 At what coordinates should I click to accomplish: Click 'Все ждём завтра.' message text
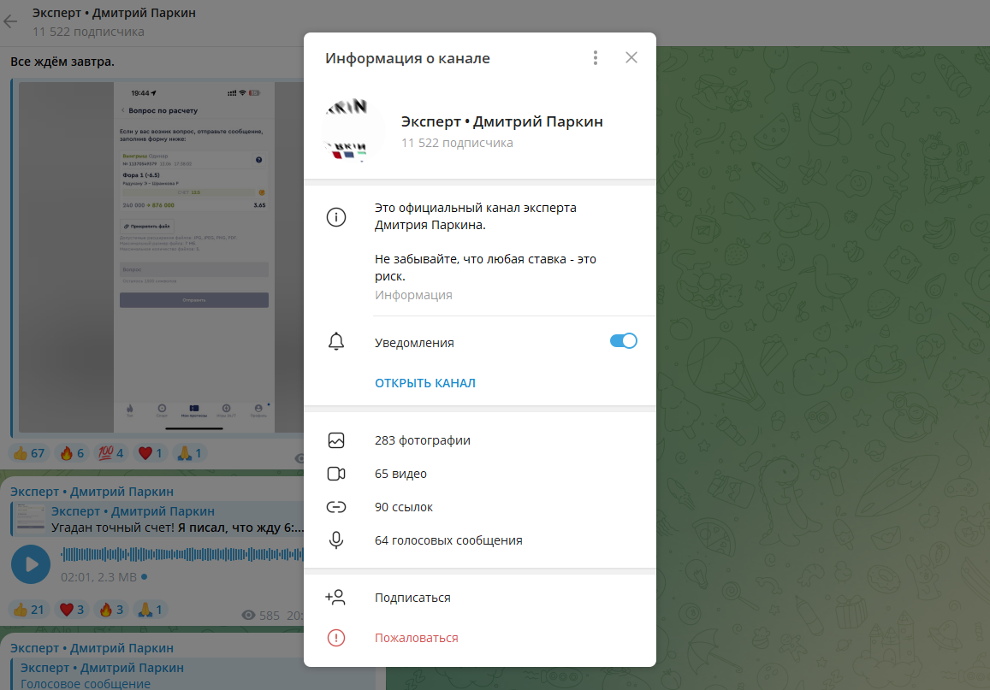pyautogui.click(x=62, y=62)
